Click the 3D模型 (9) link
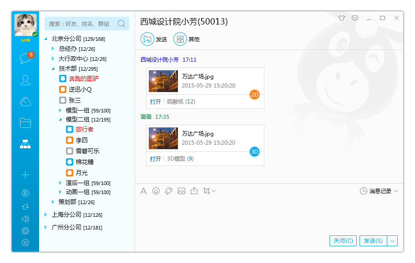Viewport: 415px width, 263px height. pos(180,159)
